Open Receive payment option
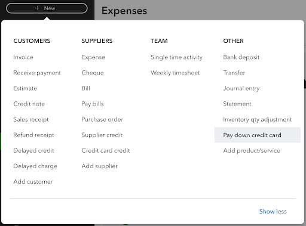This screenshot has height=226, width=306. click(x=37, y=73)
